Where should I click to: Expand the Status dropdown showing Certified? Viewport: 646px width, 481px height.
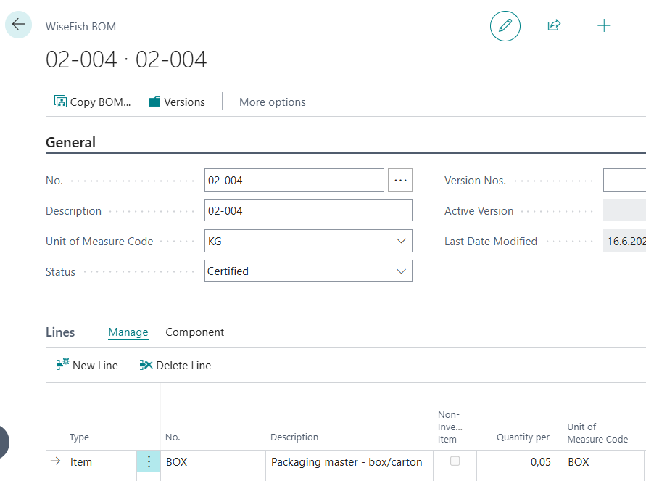click(401, 271)
